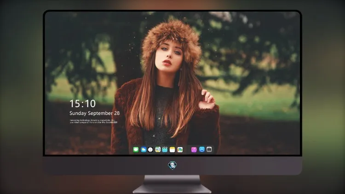345x194 pixels.
Task: Open the Weather app in the dock
Action: point(144,149)
